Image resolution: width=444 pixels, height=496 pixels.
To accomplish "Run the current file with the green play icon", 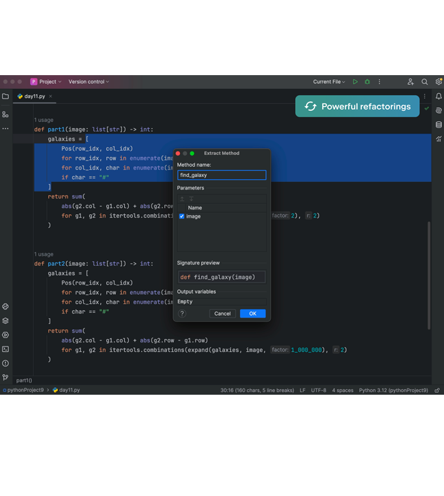I will (x=355, y=82).
